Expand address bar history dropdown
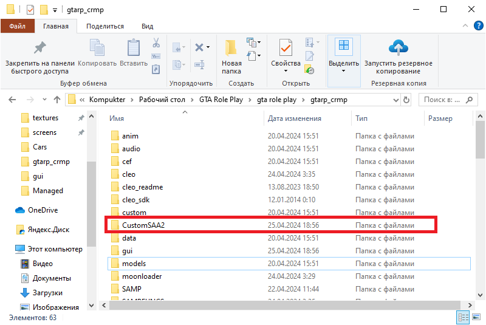This screenshot has width=486, height=325. pyautogui.click(x=396, y=100)
